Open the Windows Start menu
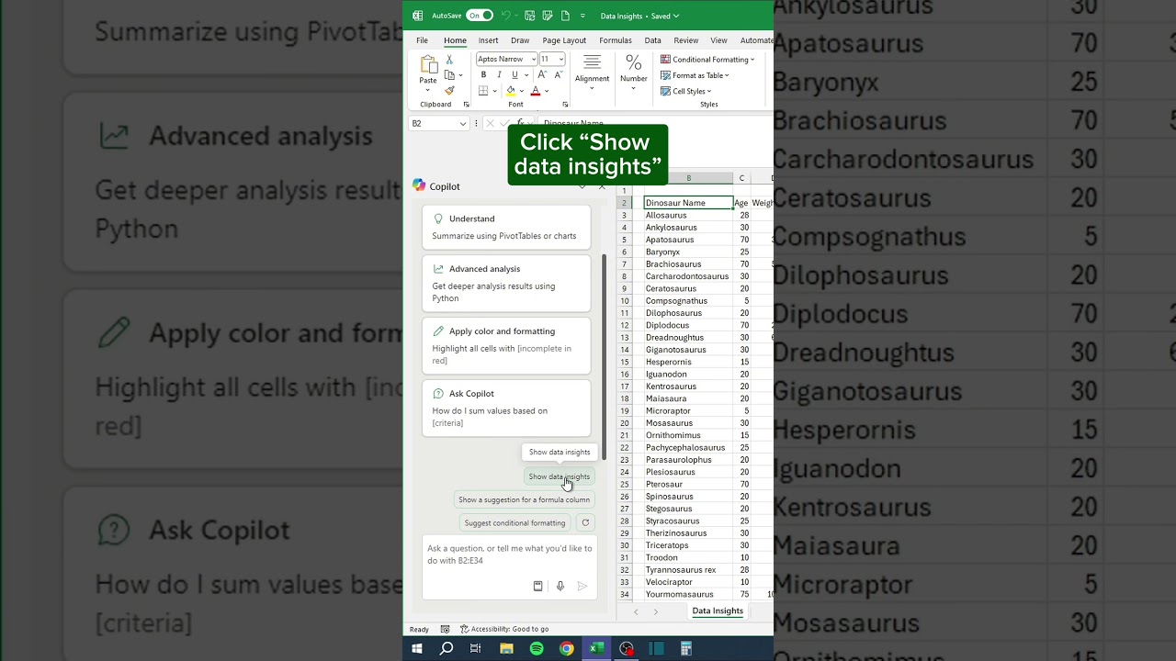 coord(417,648)
